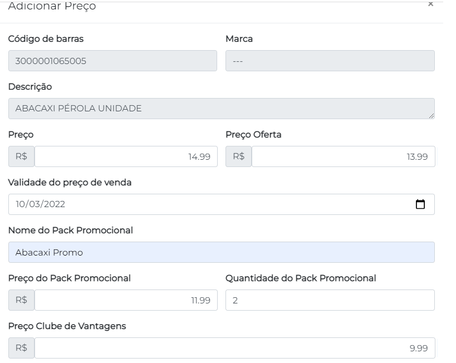
Task: Focus the Nome do Pack Promocional input
Action: 222,252
